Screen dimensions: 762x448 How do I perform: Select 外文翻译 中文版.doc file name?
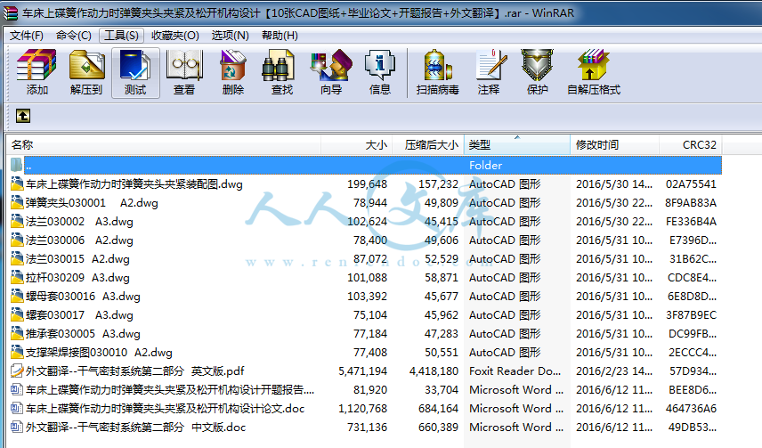click(136, 428)
